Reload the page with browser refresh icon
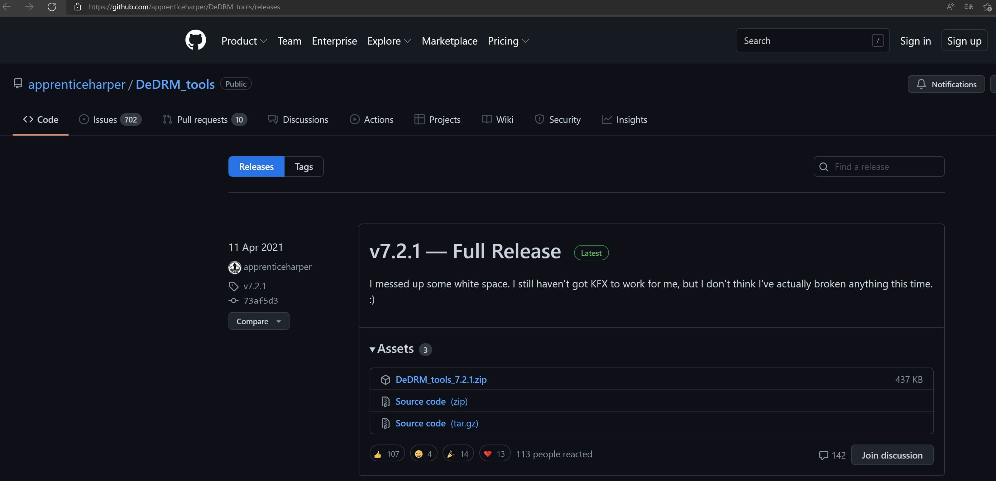The image size is (996, 481). tap(52, 7)
